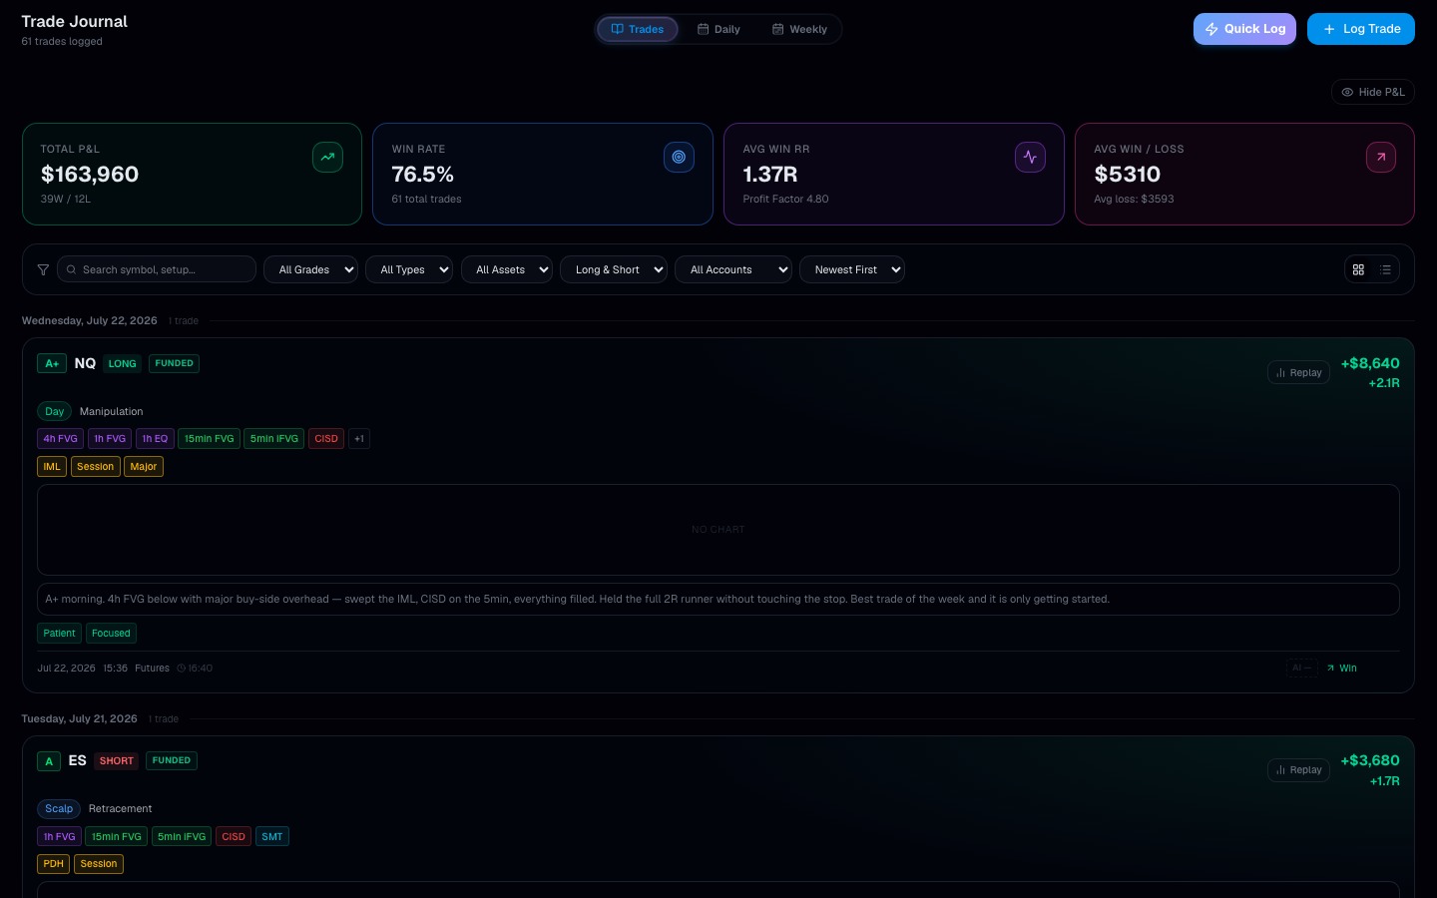Click the FUNDED badge on NQ trade

[175, 364]
